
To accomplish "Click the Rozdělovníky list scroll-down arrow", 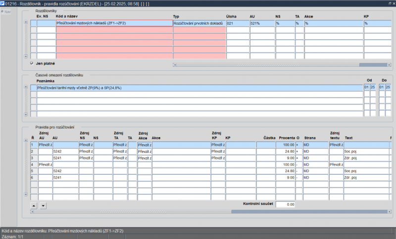I will click(x=26, y=56).
